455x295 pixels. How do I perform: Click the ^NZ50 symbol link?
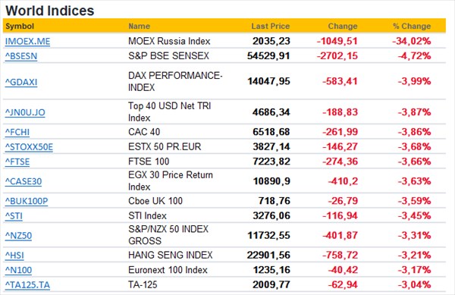pos(18,236)
